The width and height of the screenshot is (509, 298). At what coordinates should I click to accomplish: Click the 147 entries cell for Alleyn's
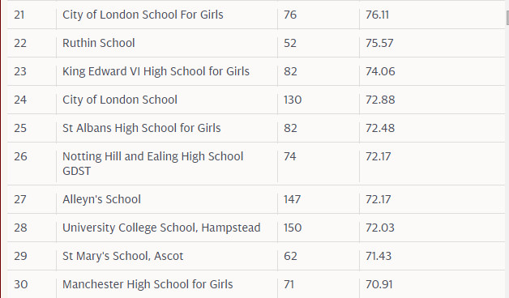(x=292, y=199)
